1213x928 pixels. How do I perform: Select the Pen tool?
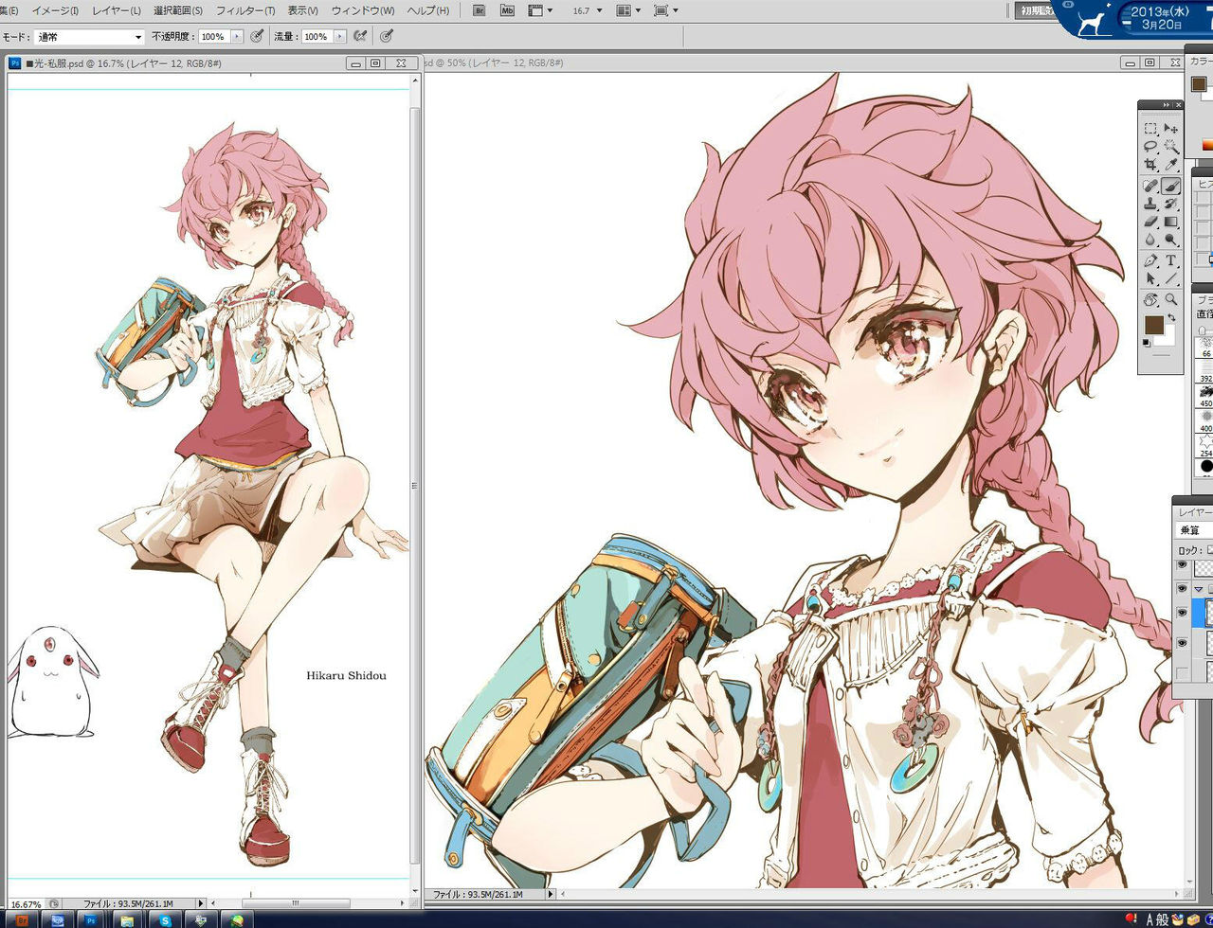click(x=1150, y=261)
